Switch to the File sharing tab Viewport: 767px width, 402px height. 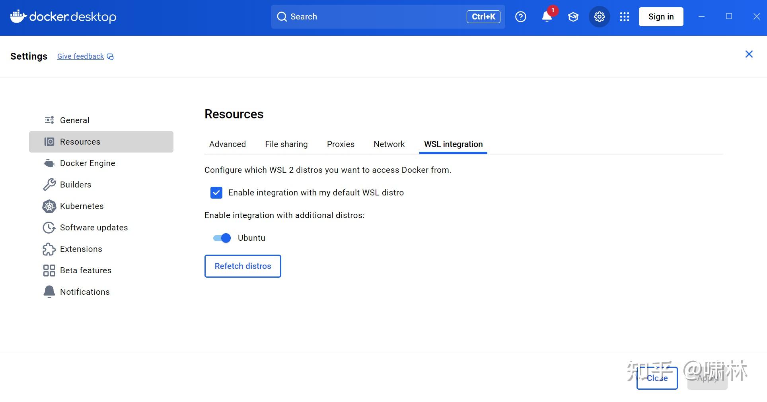pos(286,144)
